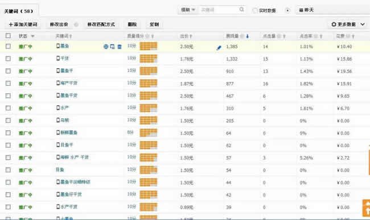The image size is (370, 220).
Task: Click the help icon next to 修改出价
Action: tap(76, 24)
